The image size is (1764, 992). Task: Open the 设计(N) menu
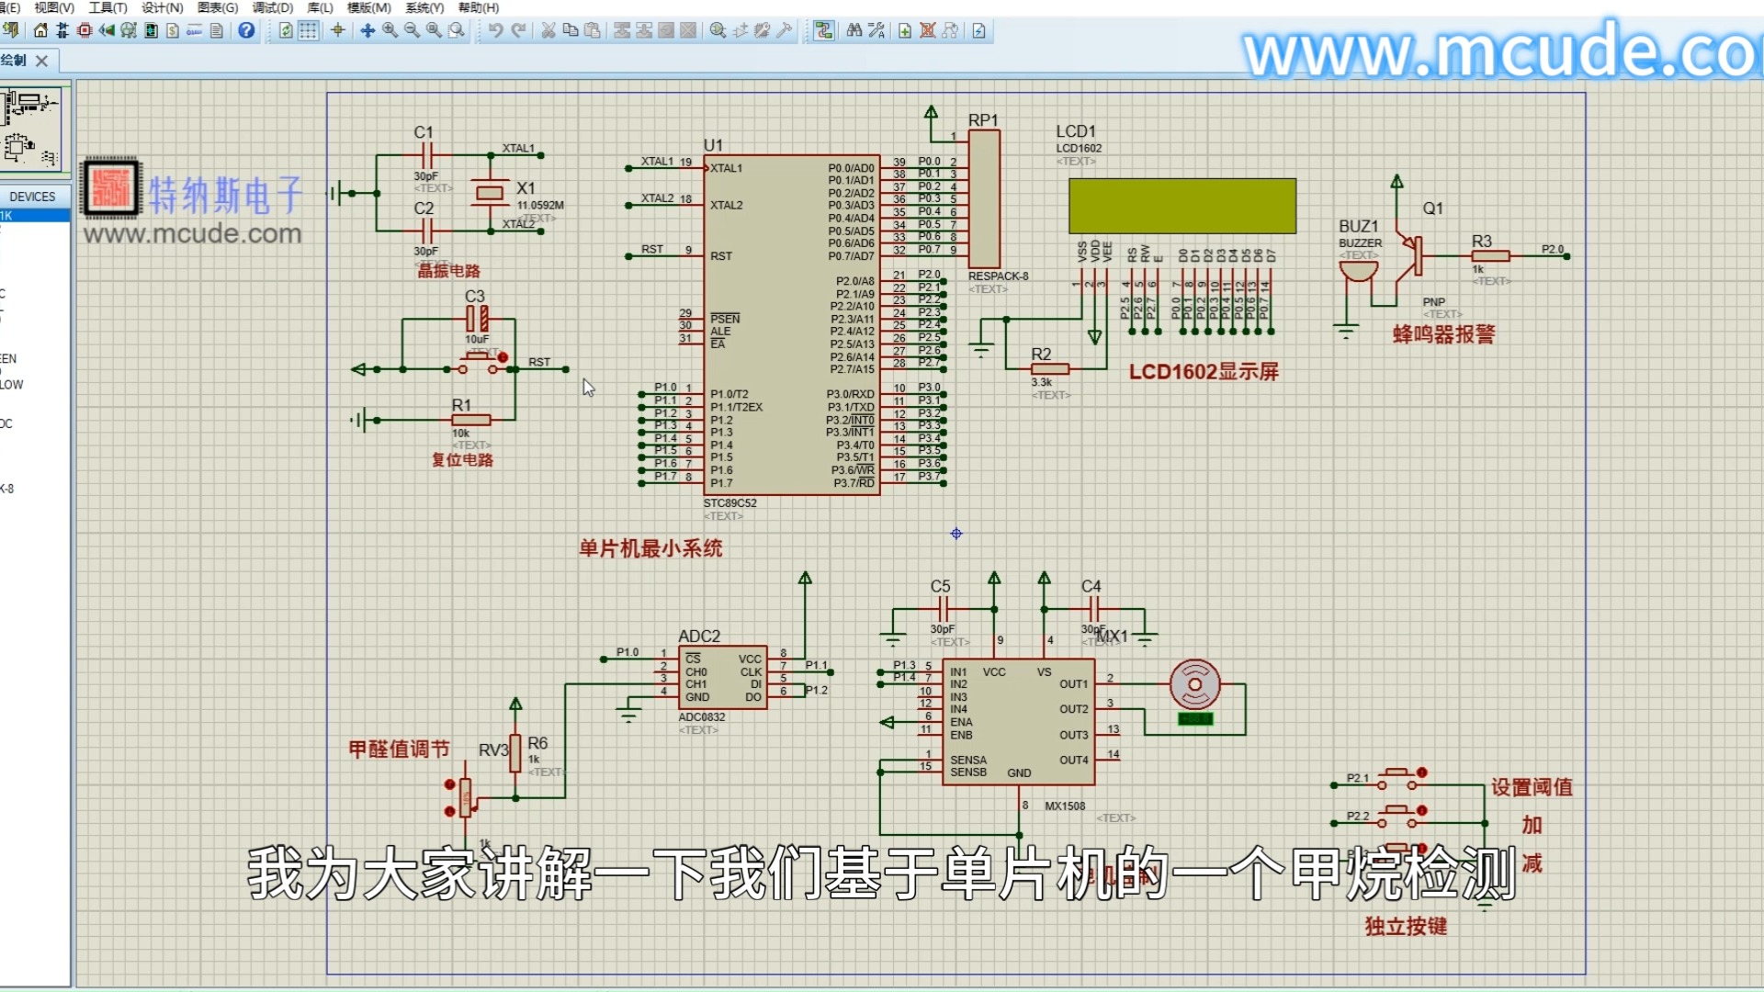[x=163, y=7]
